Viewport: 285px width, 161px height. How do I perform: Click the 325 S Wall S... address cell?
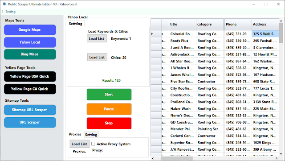[265, 34]
